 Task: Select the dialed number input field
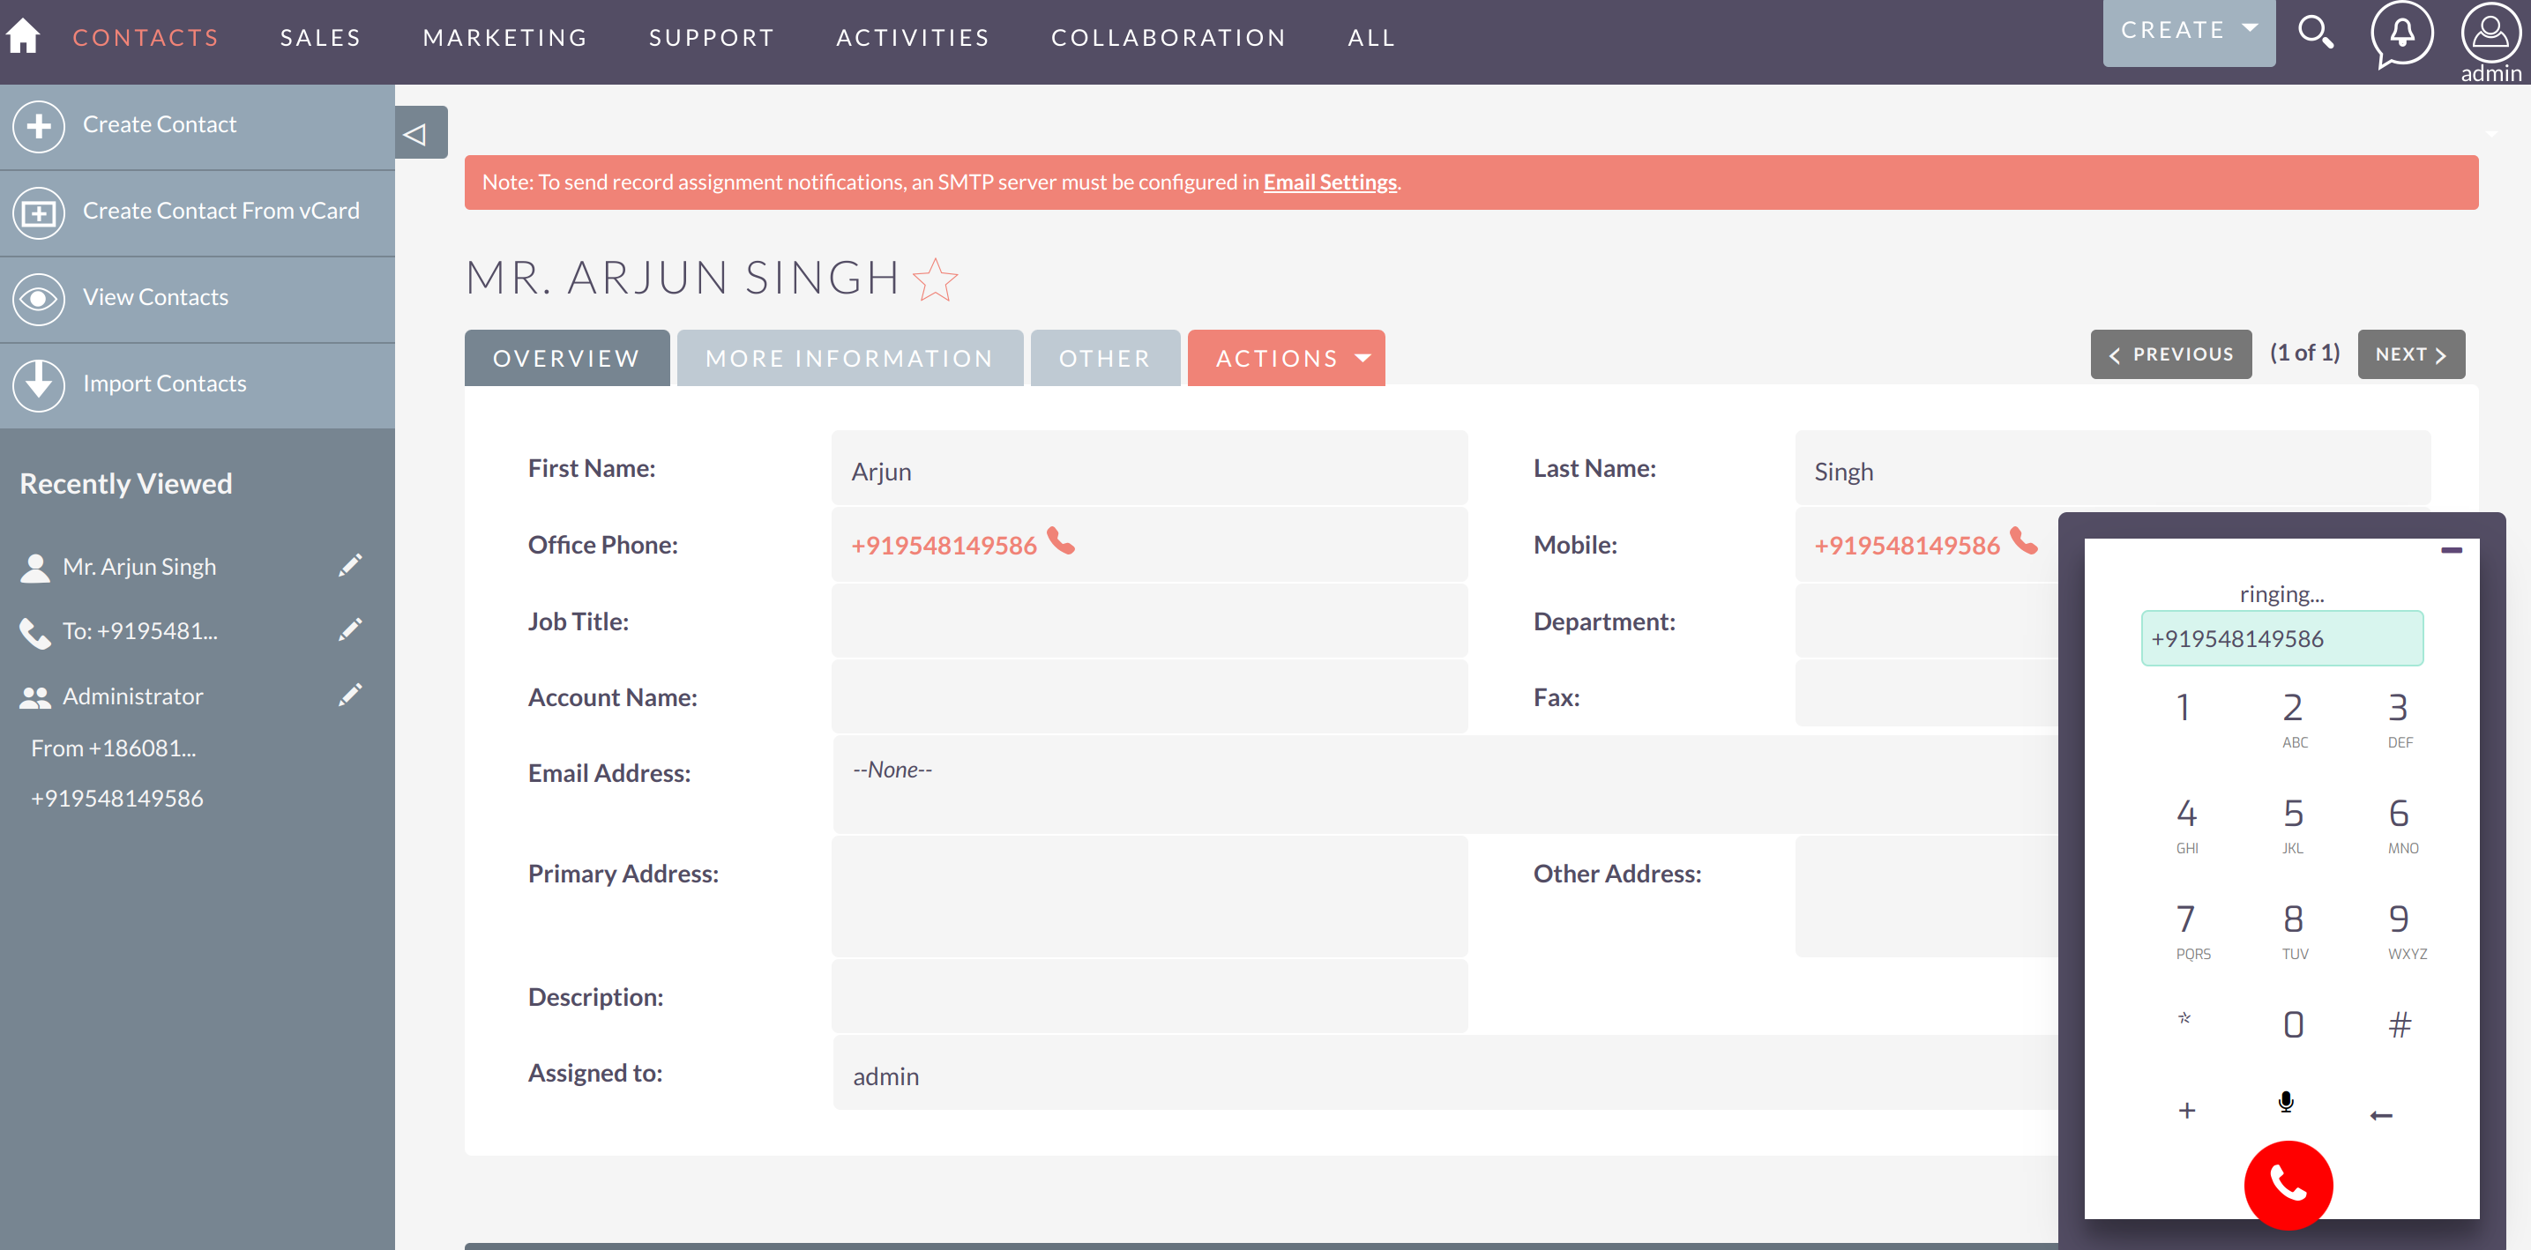2281,637
